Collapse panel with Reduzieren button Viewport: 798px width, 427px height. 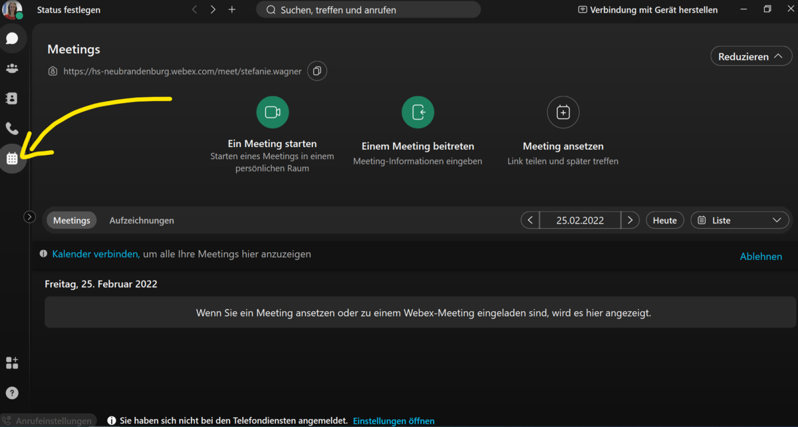tap(751, 57)
